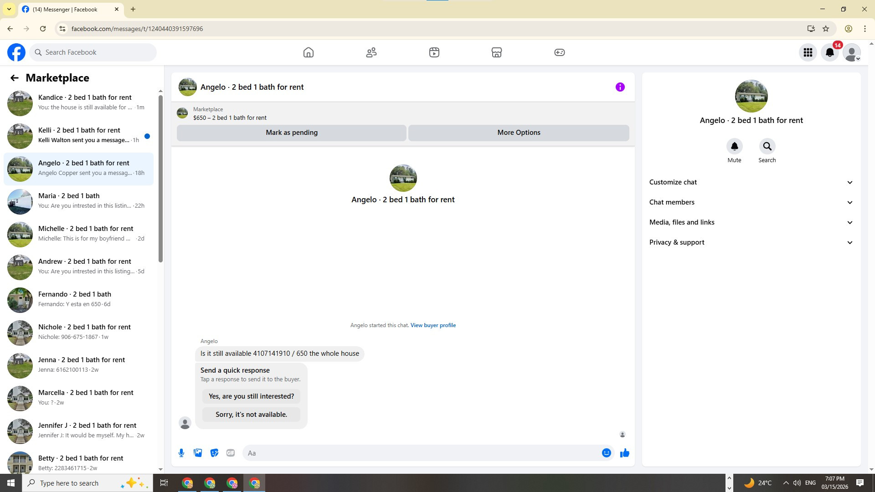Select the Messenger Facebook browser tab

pyautogui.click(x=71, y=9)
